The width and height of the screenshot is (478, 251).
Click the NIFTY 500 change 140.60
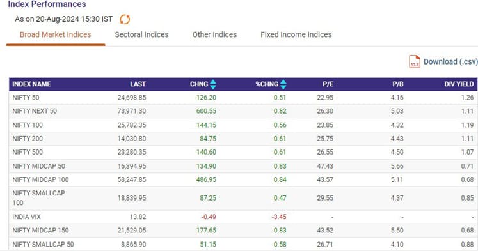206,152
